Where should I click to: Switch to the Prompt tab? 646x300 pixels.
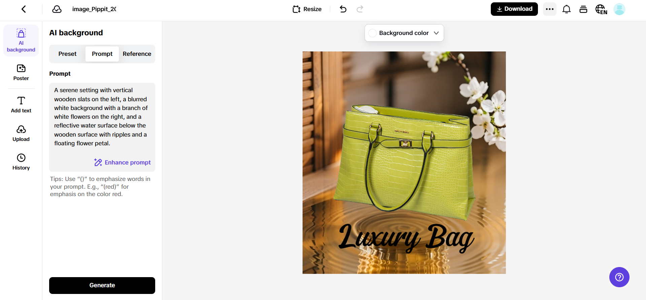point(102,54)
